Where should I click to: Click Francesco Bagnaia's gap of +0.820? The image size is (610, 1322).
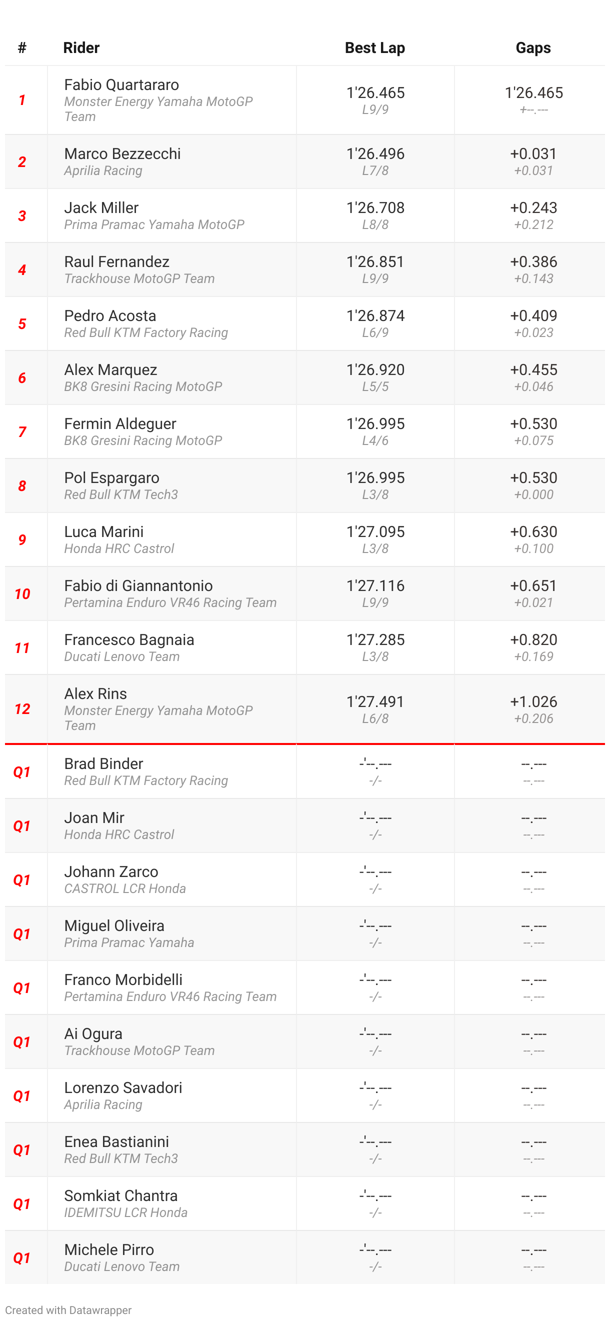[x=533, y=639]
